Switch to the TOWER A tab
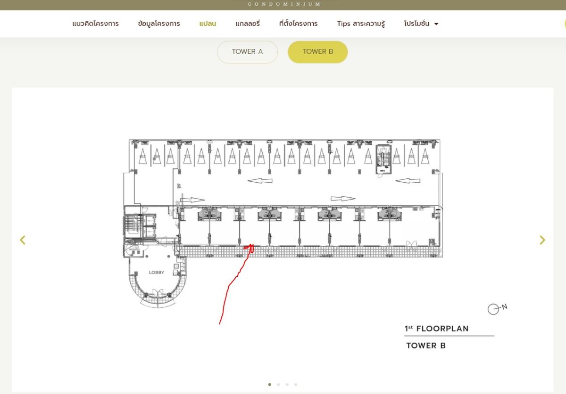566x394 pixels. (x=247, y=52)
